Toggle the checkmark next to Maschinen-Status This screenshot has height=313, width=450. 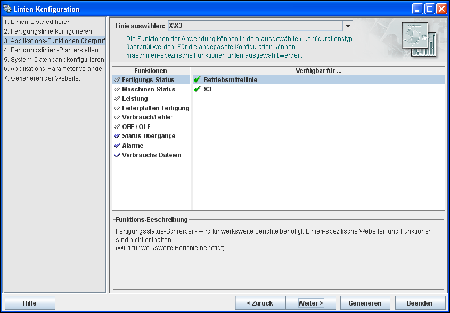(x=117, y=90)
